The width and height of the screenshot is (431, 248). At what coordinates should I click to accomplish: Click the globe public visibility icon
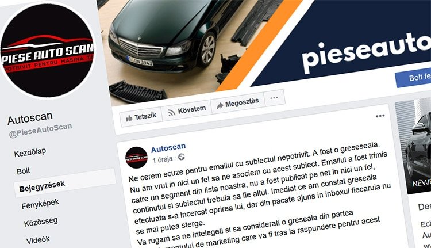tap(182, 157)
